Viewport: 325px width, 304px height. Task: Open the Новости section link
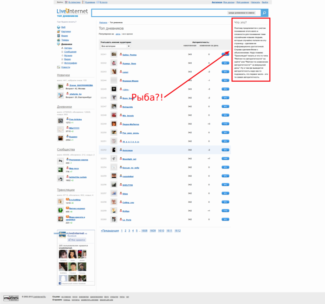(x=66, y=67)
